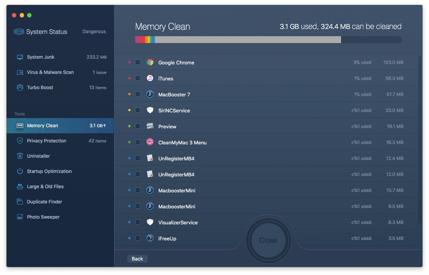429x275 pixels.
Task: Tick the CleanMyMac 3 Menu checkbox
Action: click(138, 142)
